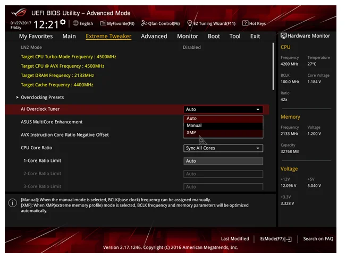Click the info icon in the help panel
346x259 pixels.
pos(13,203)
